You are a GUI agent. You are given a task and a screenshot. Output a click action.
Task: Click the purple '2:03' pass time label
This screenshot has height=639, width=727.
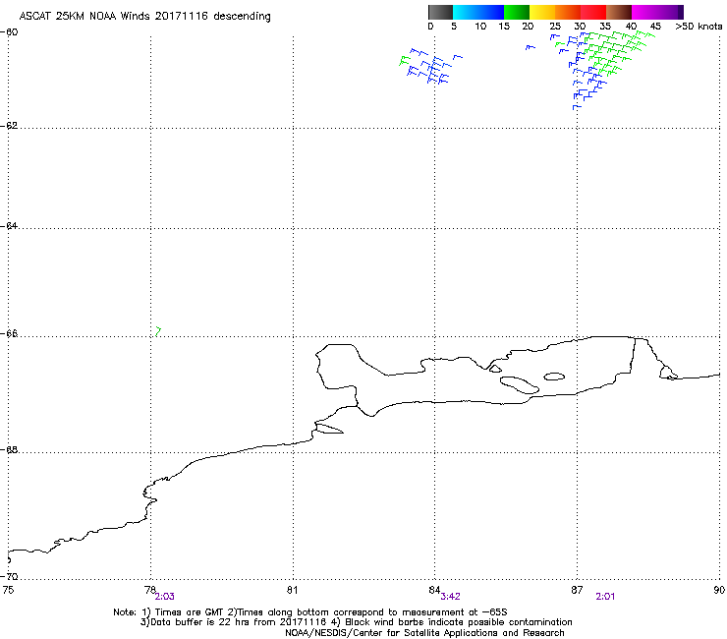[165, 597]
